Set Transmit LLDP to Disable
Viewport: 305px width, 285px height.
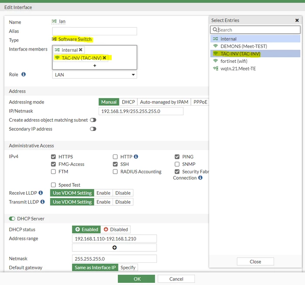click(123, 202)
